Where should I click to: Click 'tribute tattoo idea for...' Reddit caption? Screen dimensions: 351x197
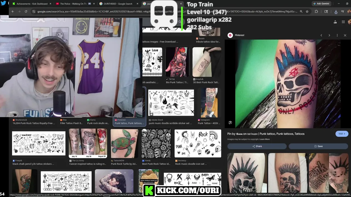[208, 42]
